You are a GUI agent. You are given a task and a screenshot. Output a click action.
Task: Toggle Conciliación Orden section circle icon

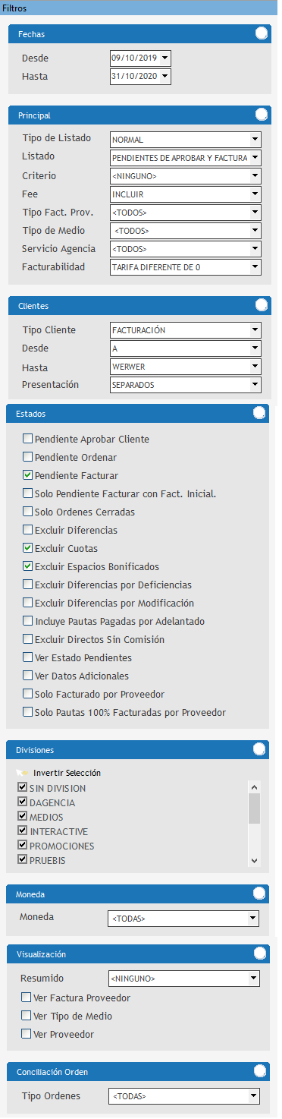click(259, 1071)
